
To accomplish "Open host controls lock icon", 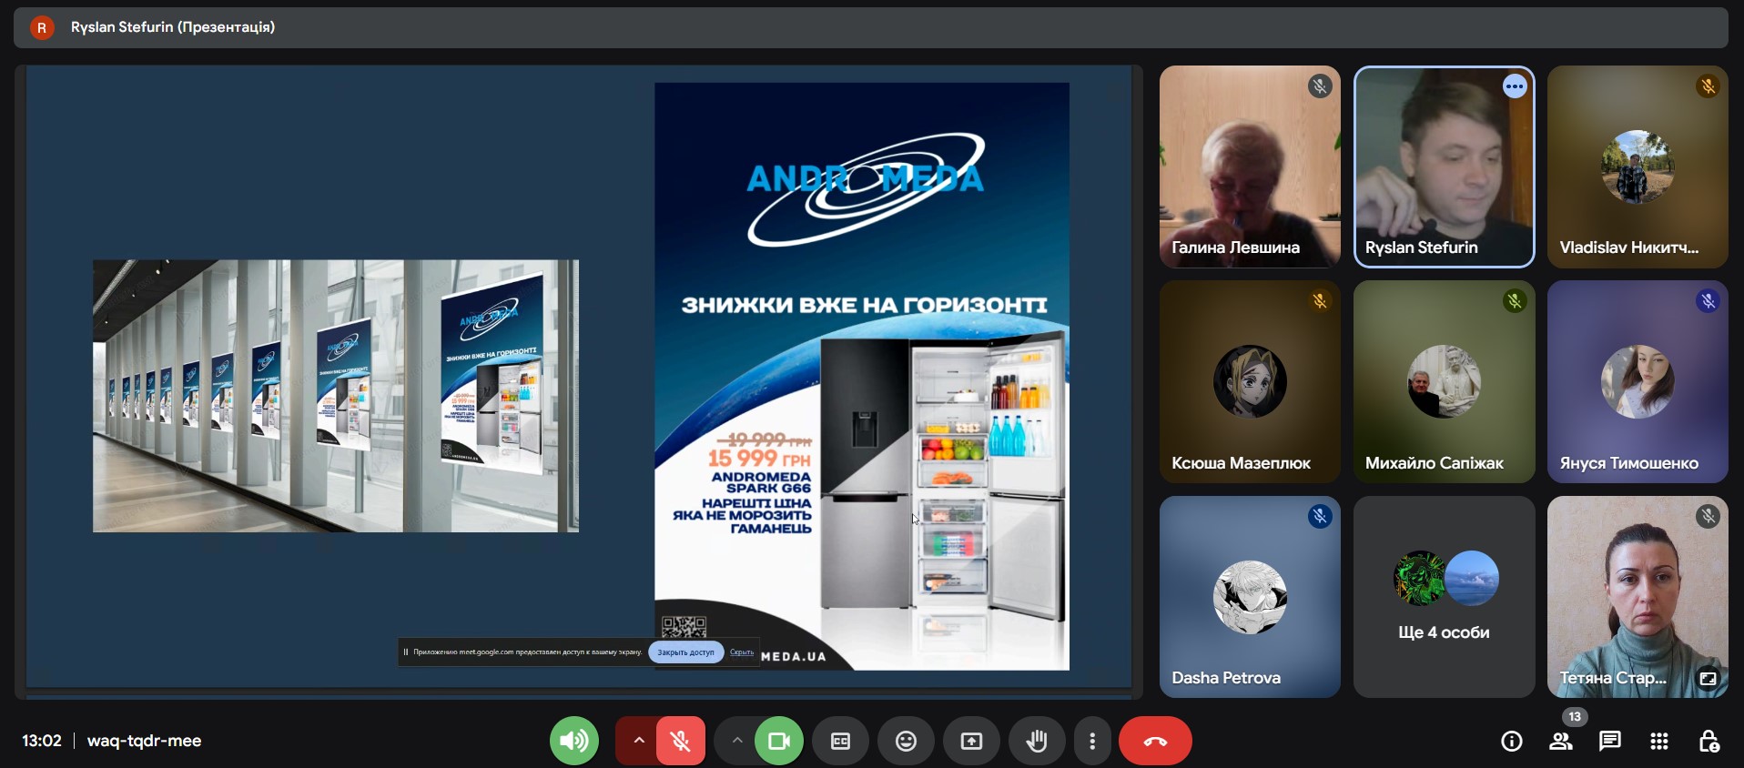I will pyautogui.click(x=1709, y=742).
